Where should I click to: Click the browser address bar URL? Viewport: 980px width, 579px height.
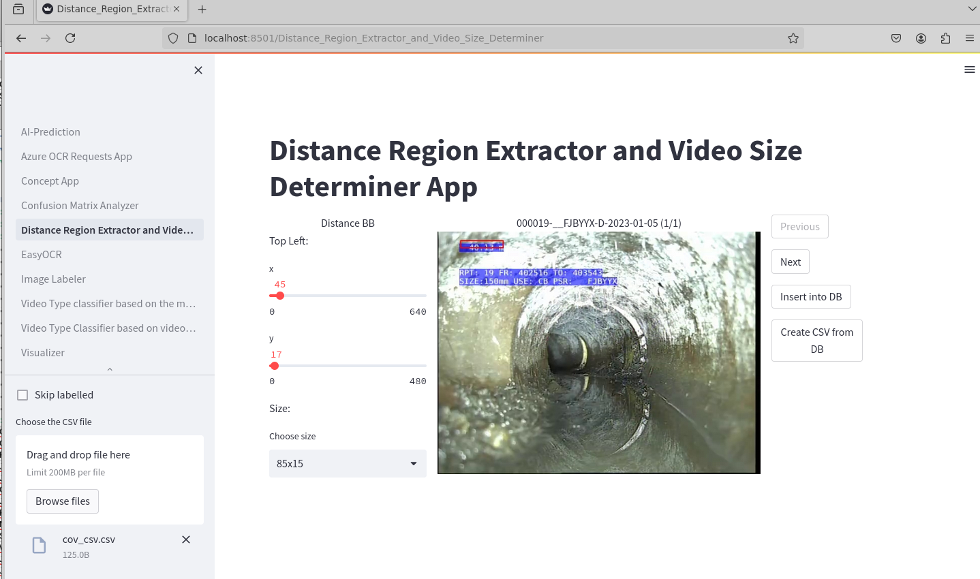(373, 38)
